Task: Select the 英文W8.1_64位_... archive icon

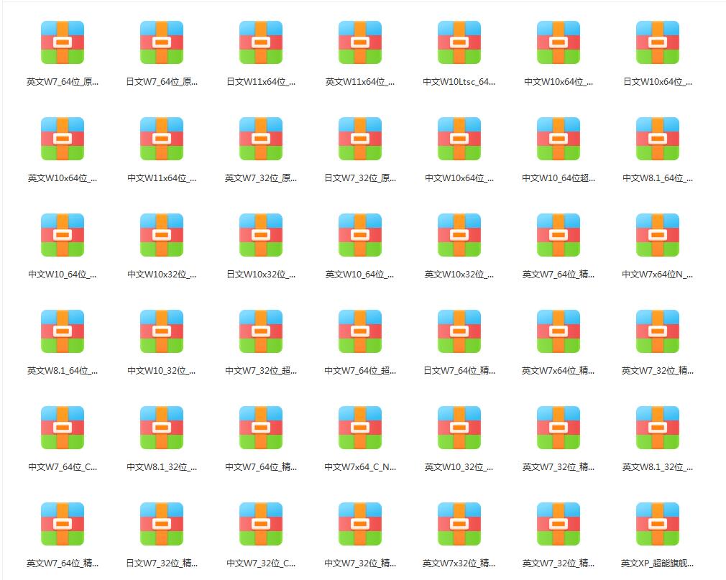Action: point(63,331)
